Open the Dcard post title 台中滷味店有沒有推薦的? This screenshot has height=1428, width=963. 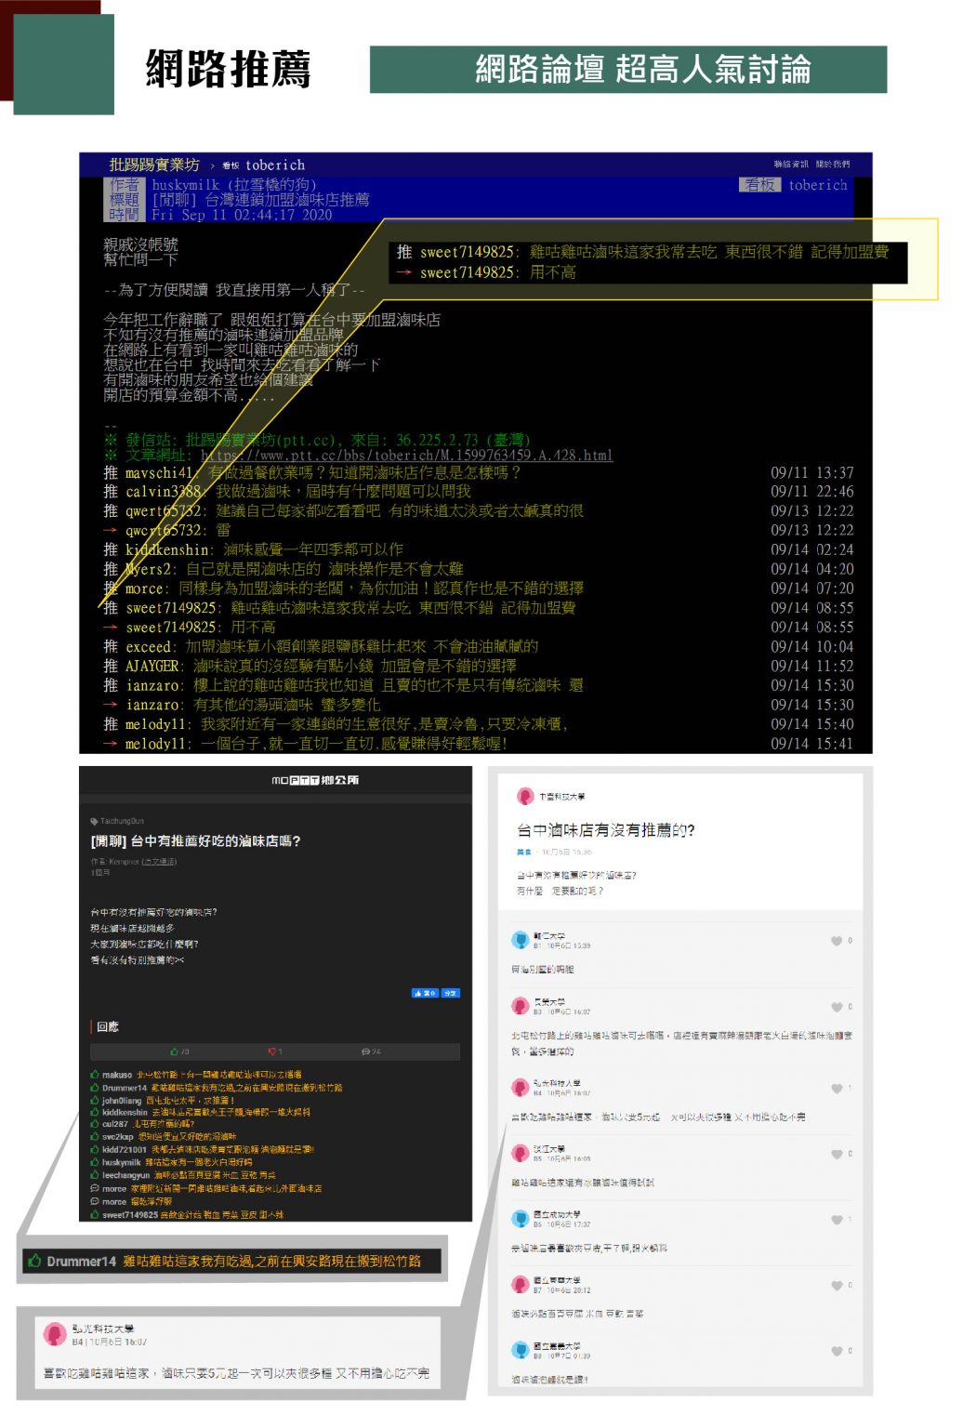606,830
